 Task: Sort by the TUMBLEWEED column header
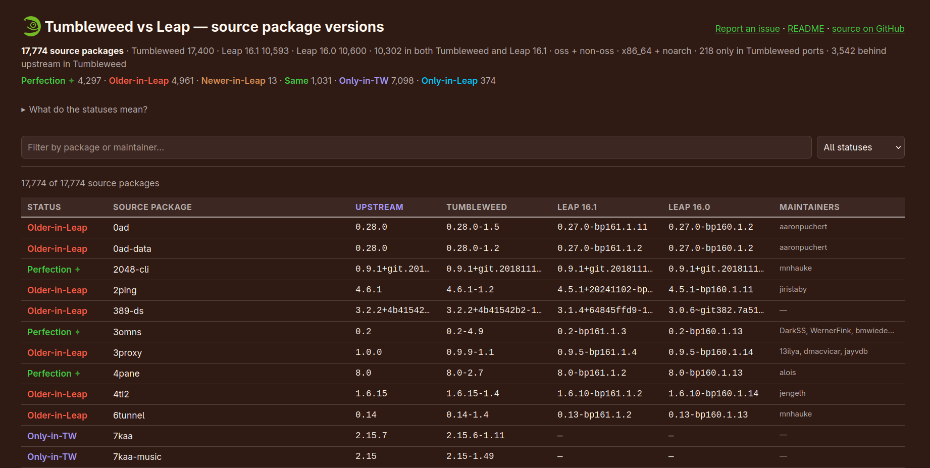point(476,207)
